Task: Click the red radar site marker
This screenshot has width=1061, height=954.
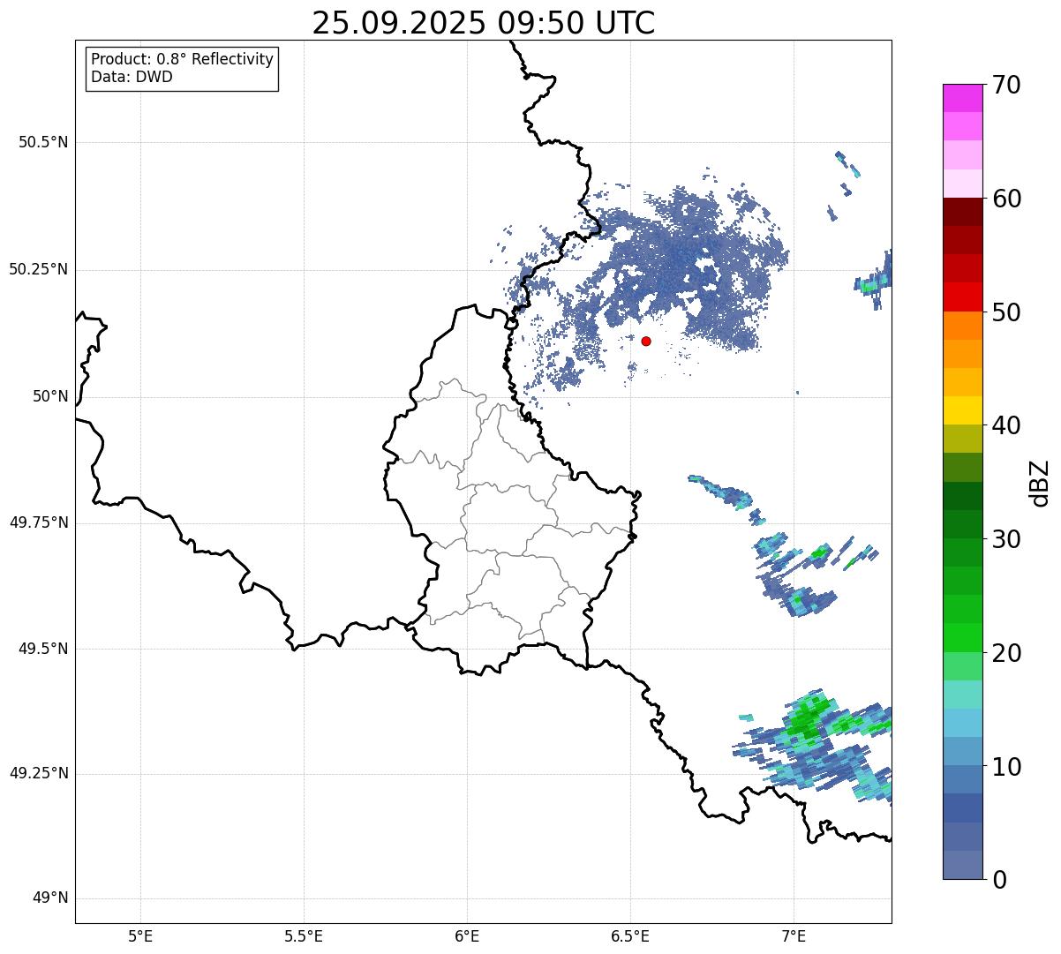Action: (x=646, y=341)
